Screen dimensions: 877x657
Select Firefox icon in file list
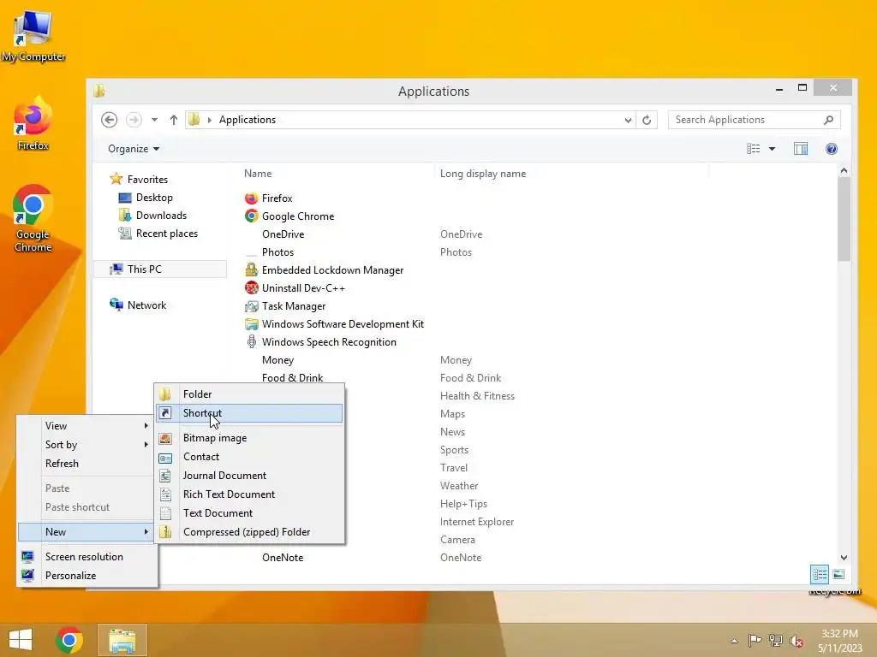[x=252, y=198]
